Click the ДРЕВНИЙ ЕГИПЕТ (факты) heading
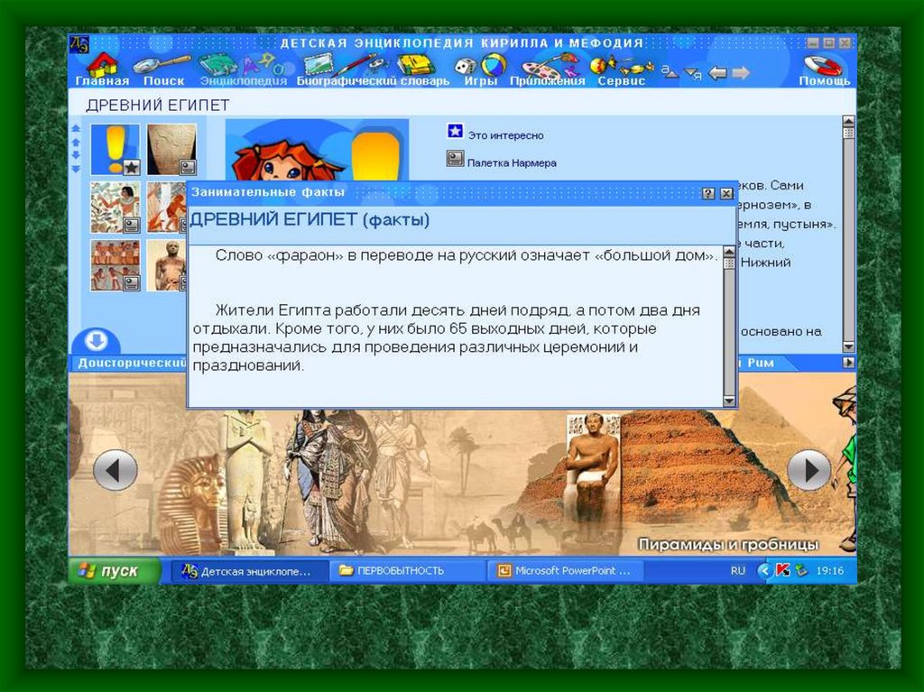 [x=310, y=220]
